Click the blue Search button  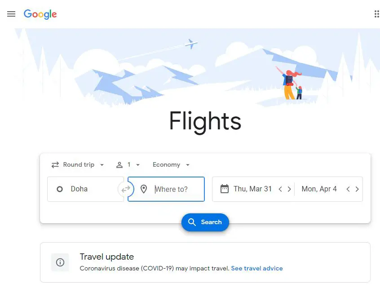coord(205,222)
